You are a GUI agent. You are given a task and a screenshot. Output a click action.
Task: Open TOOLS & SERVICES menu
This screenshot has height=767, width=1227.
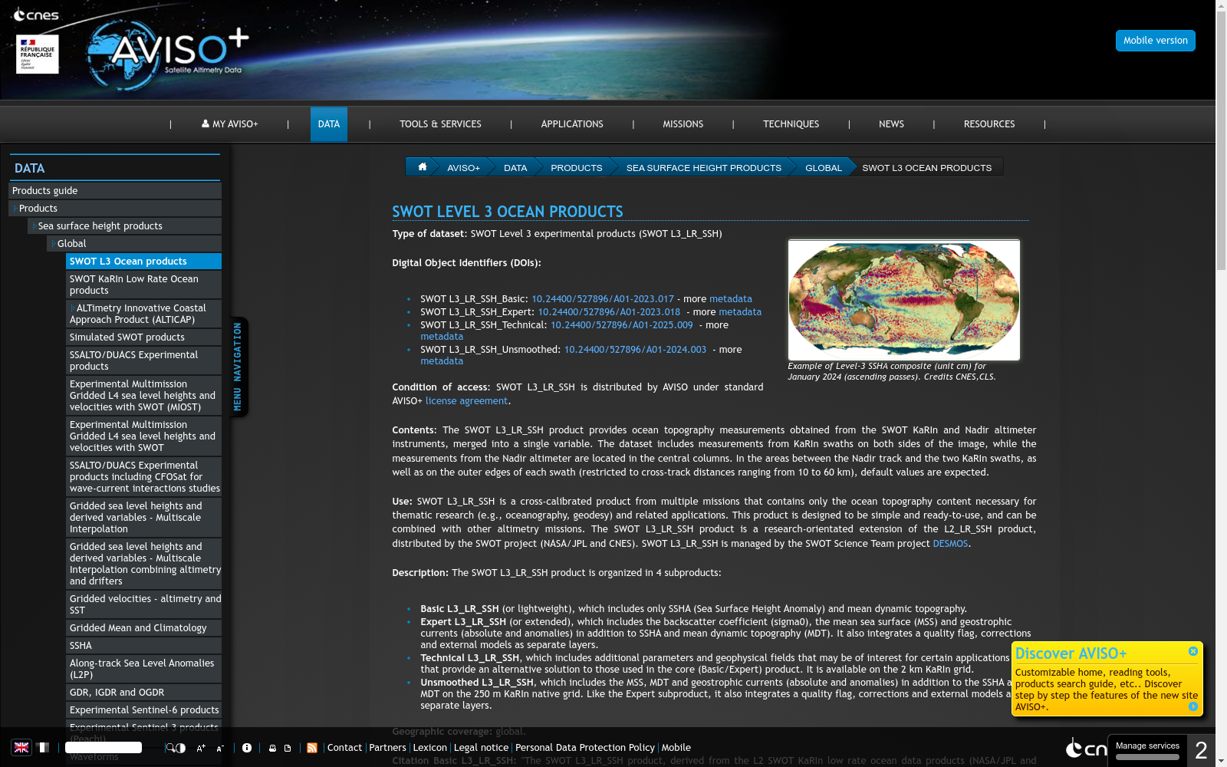pos(440,124)
